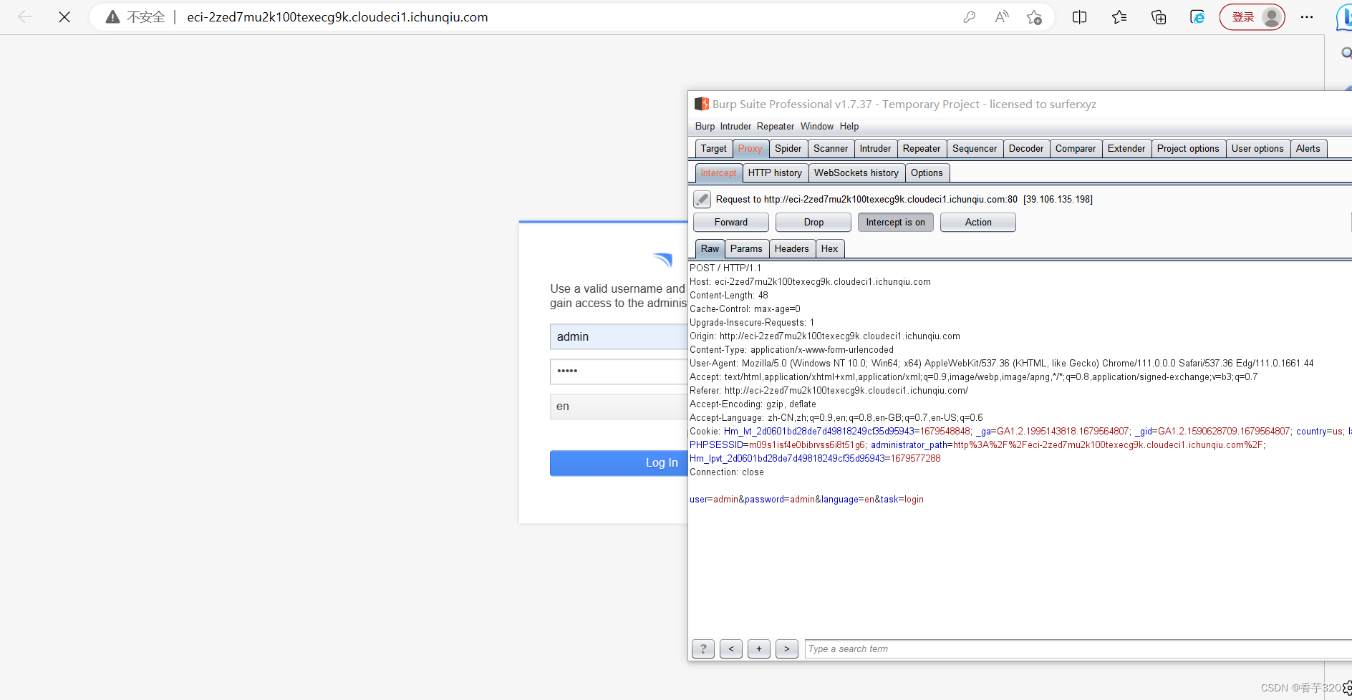
Task: Focus the Type a search term field
Action: (x=1078, y=648)
